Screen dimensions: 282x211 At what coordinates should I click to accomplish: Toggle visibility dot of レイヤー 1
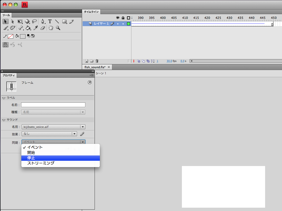[118, 24]
